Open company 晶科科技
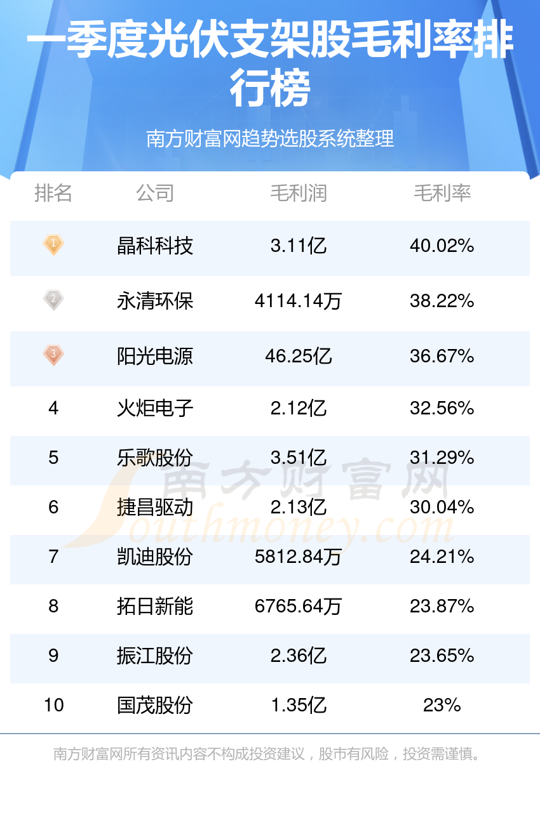The image size is (540, 825). pos(155,246)
